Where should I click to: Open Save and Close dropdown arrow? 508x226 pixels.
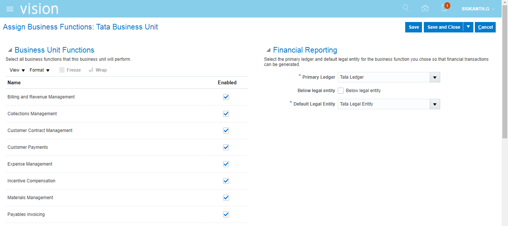pyautogui.click(x=469, y=27)
